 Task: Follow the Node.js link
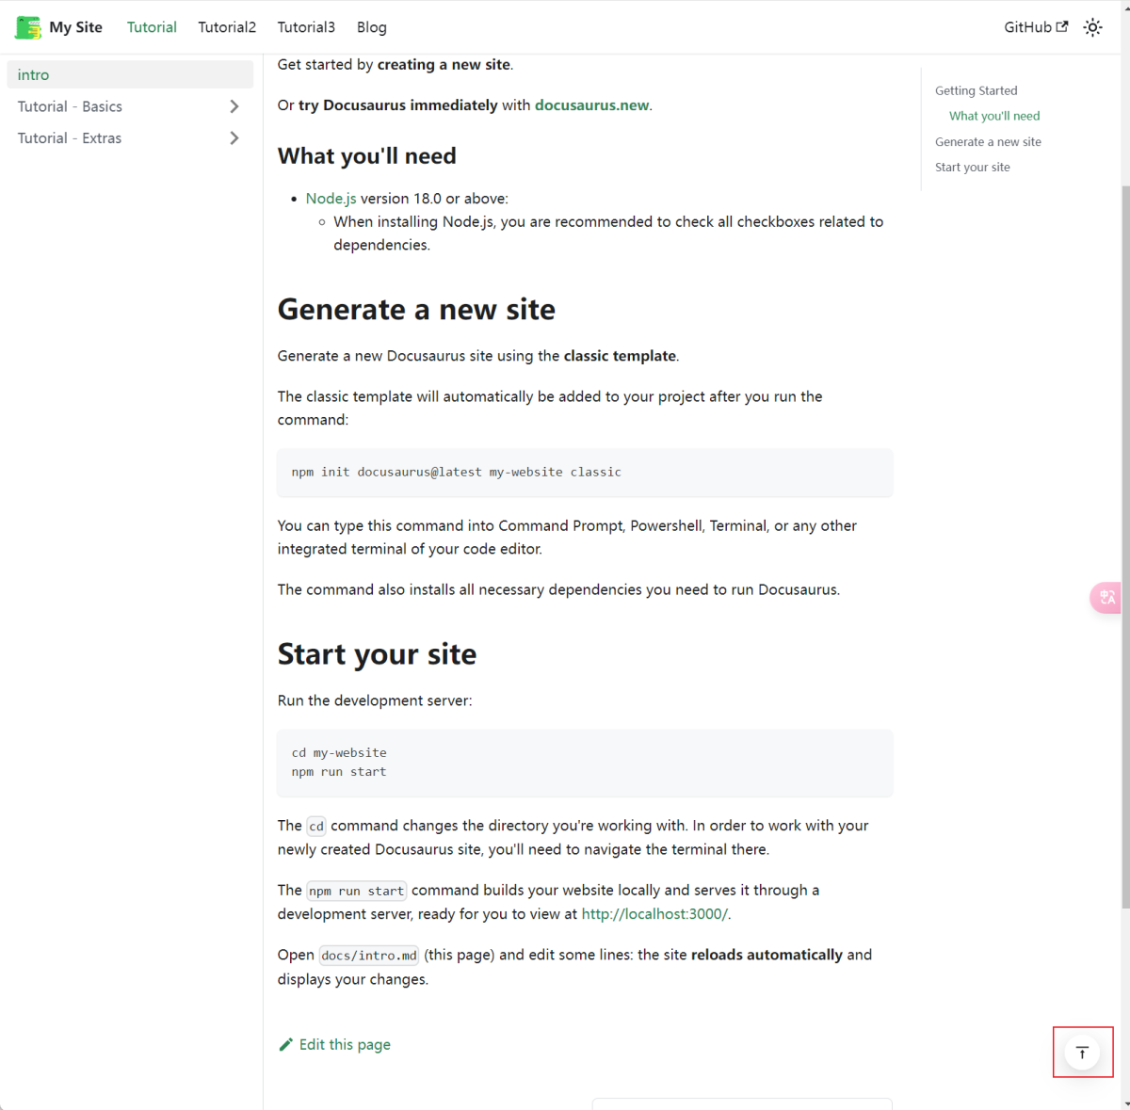(x=331, y=199)
